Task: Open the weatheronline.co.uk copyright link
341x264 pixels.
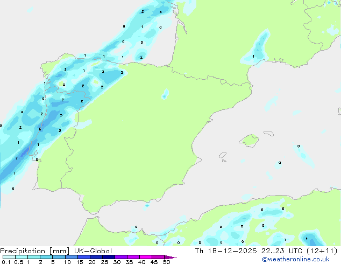Action: pyautogui.click(x=296, y=259)
